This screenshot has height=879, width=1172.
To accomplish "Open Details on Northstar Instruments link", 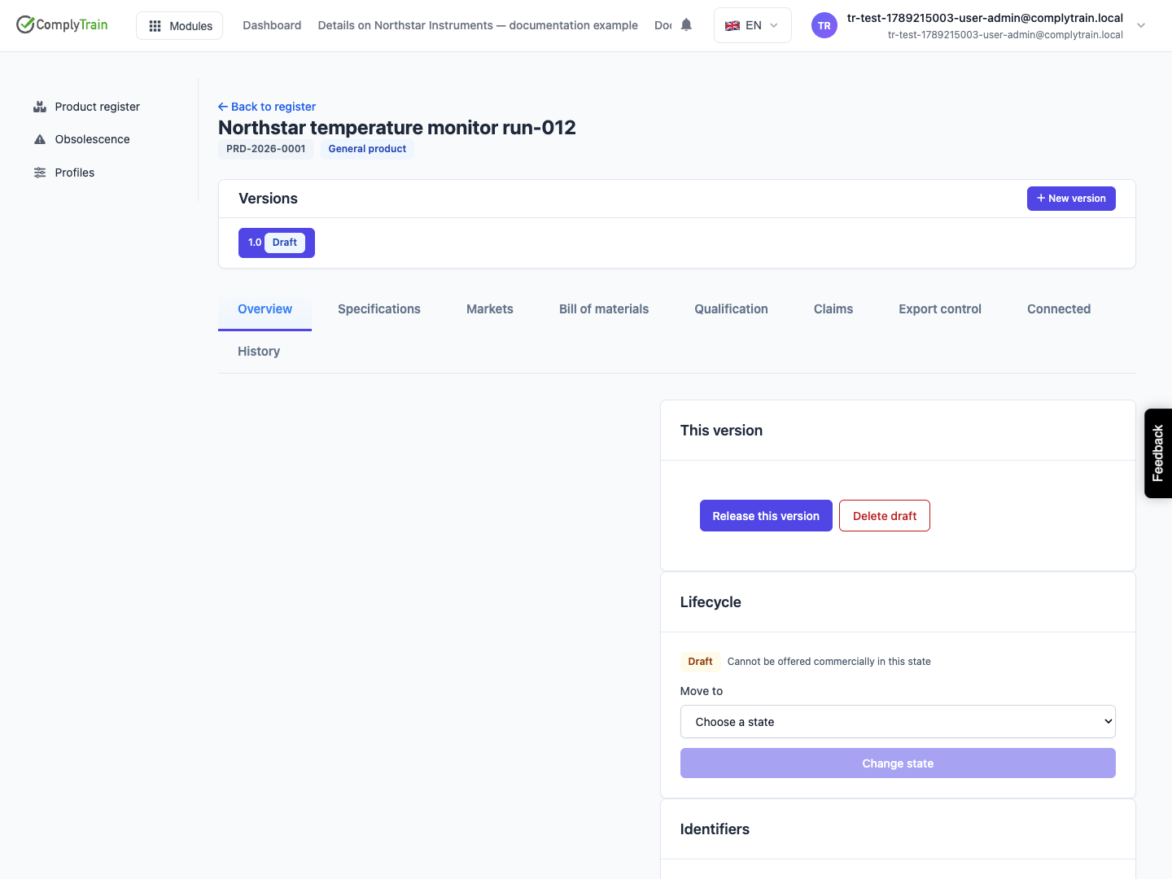I will point(478,25).
